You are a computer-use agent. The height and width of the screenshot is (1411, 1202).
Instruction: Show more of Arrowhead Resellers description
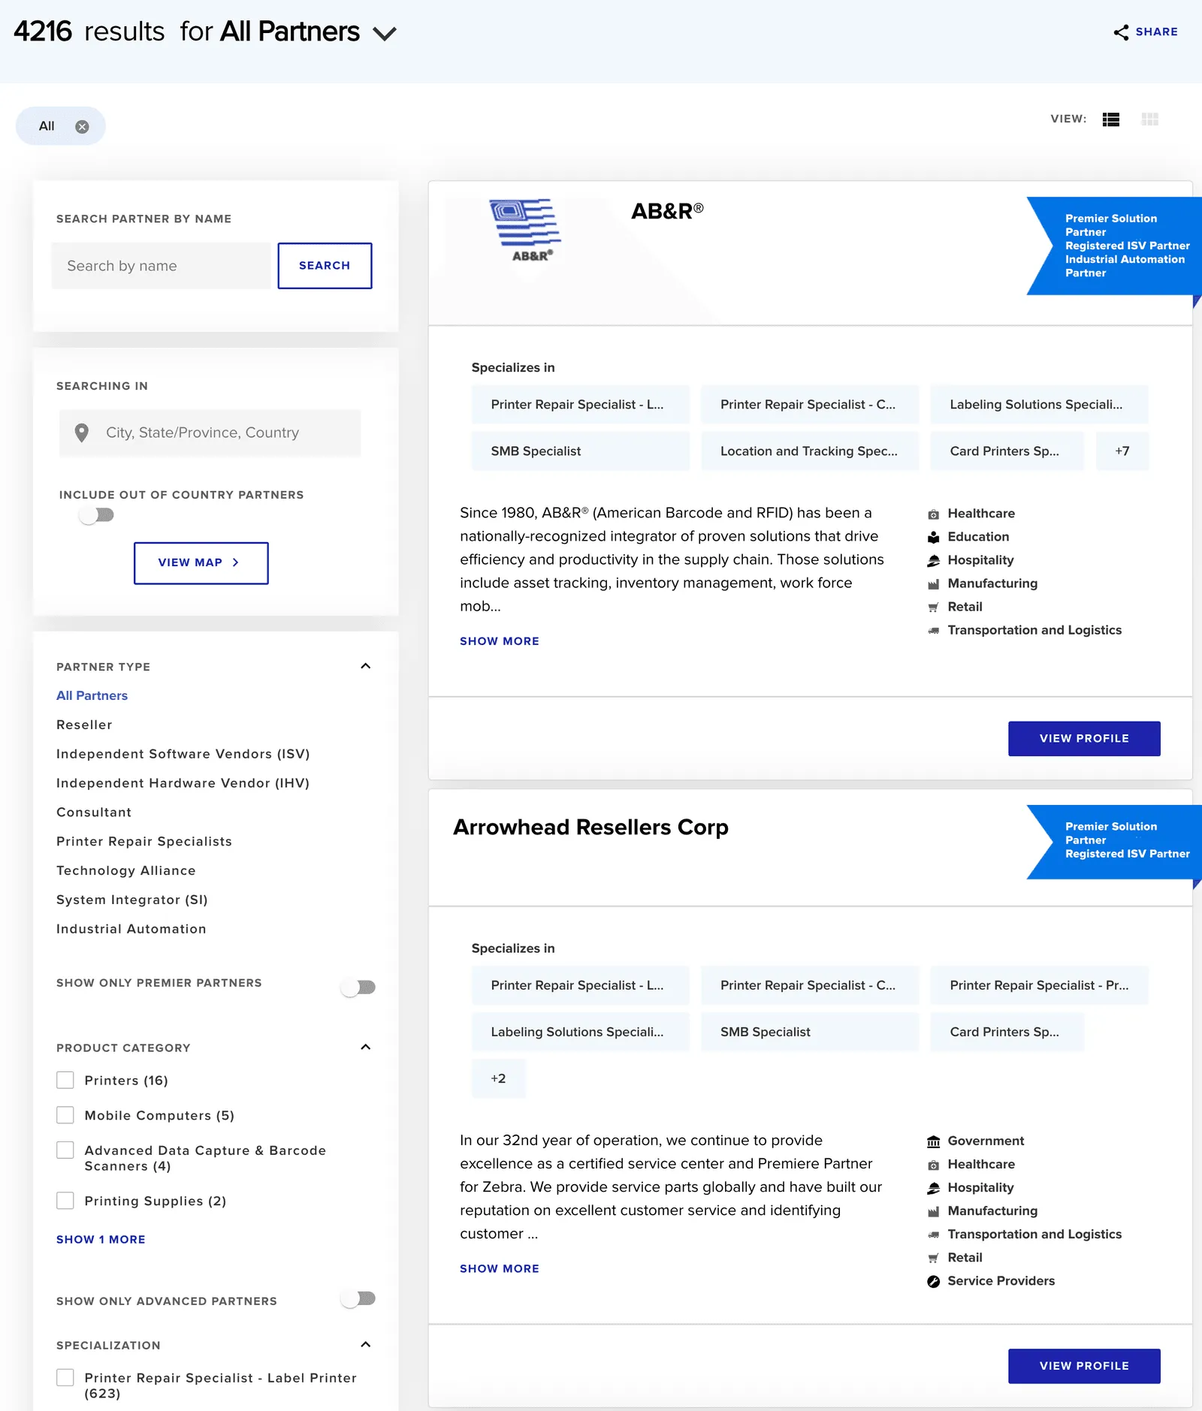500,1269
